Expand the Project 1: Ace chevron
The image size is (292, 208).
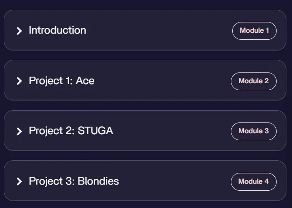[19, 81]
